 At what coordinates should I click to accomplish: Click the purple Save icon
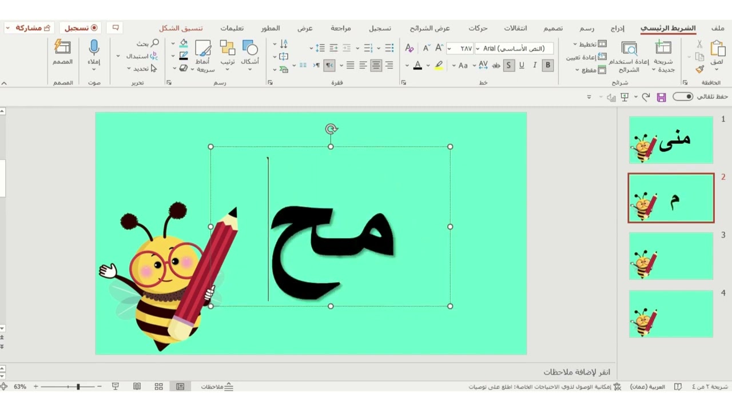[x=661, y=98]
